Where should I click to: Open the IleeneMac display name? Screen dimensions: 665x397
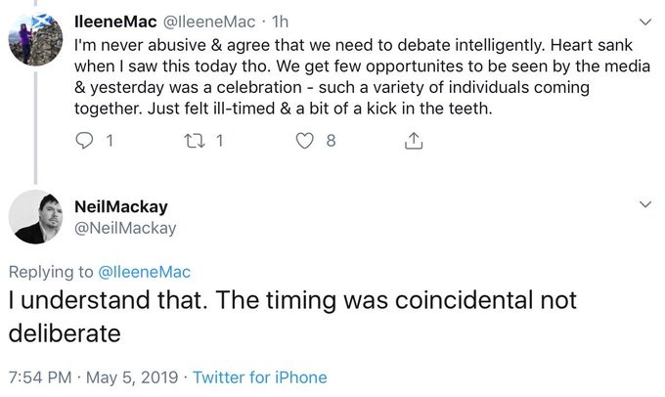(115, 22)
